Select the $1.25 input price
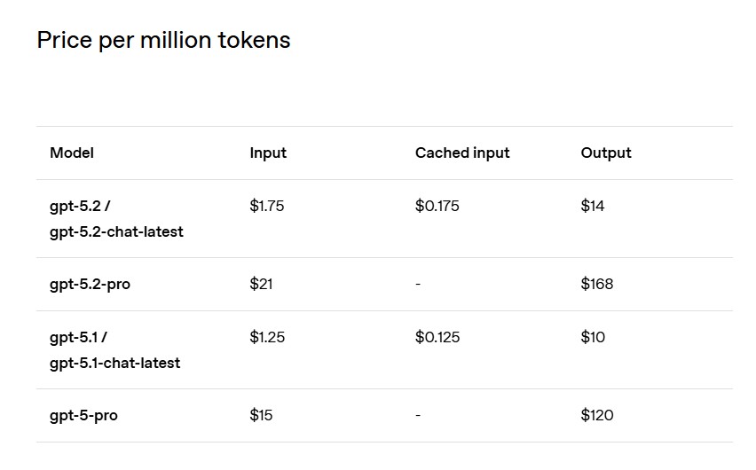 coord(267,337)
